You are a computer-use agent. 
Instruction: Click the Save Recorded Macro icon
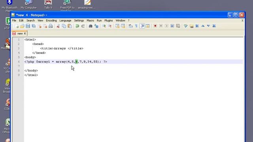[178, 26]
